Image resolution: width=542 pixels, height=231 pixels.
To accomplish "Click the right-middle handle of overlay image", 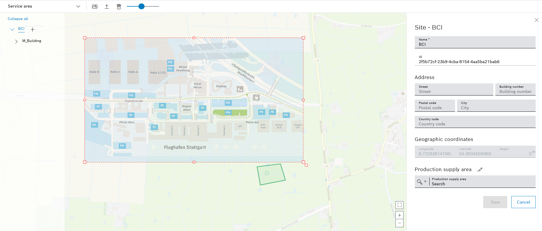I will coord(303,100).
